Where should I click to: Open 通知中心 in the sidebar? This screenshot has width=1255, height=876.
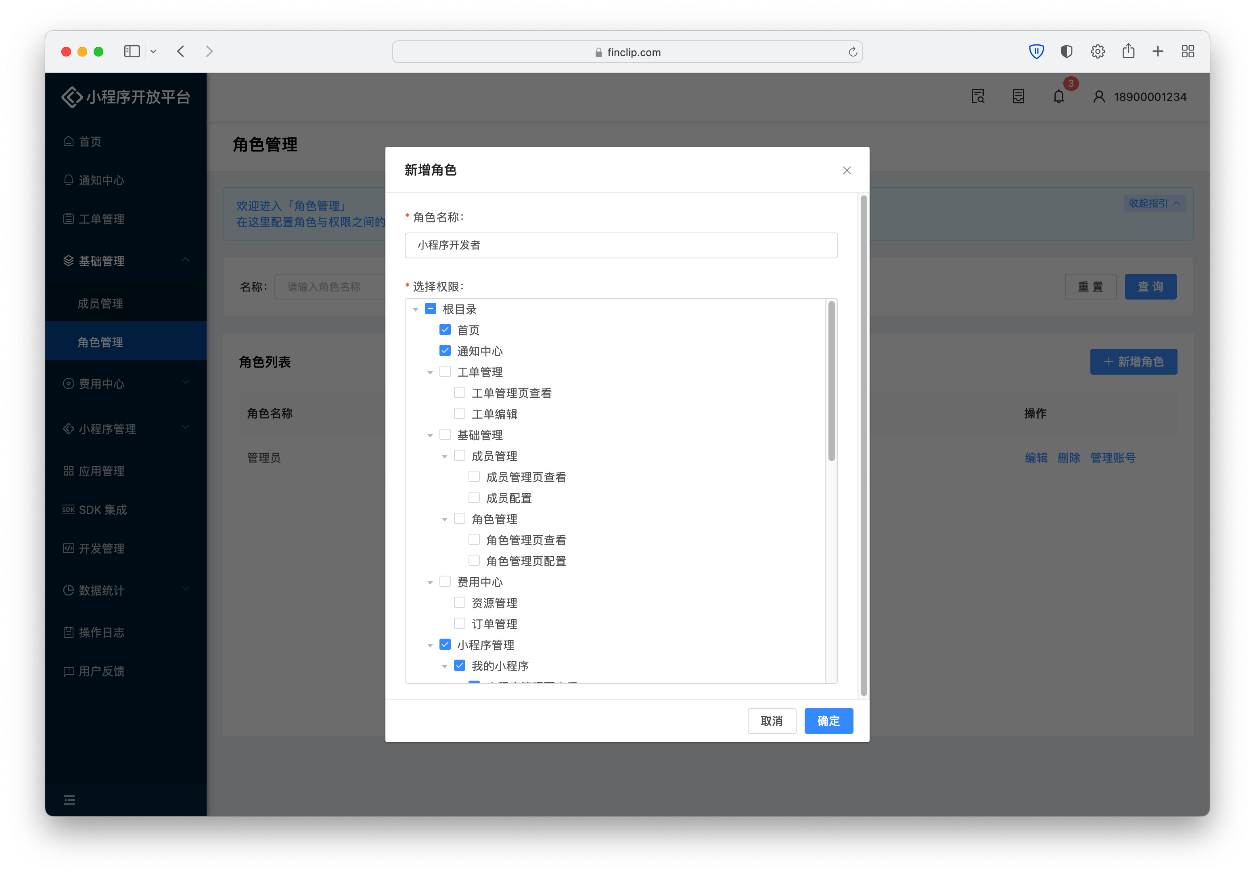(126, 180)
